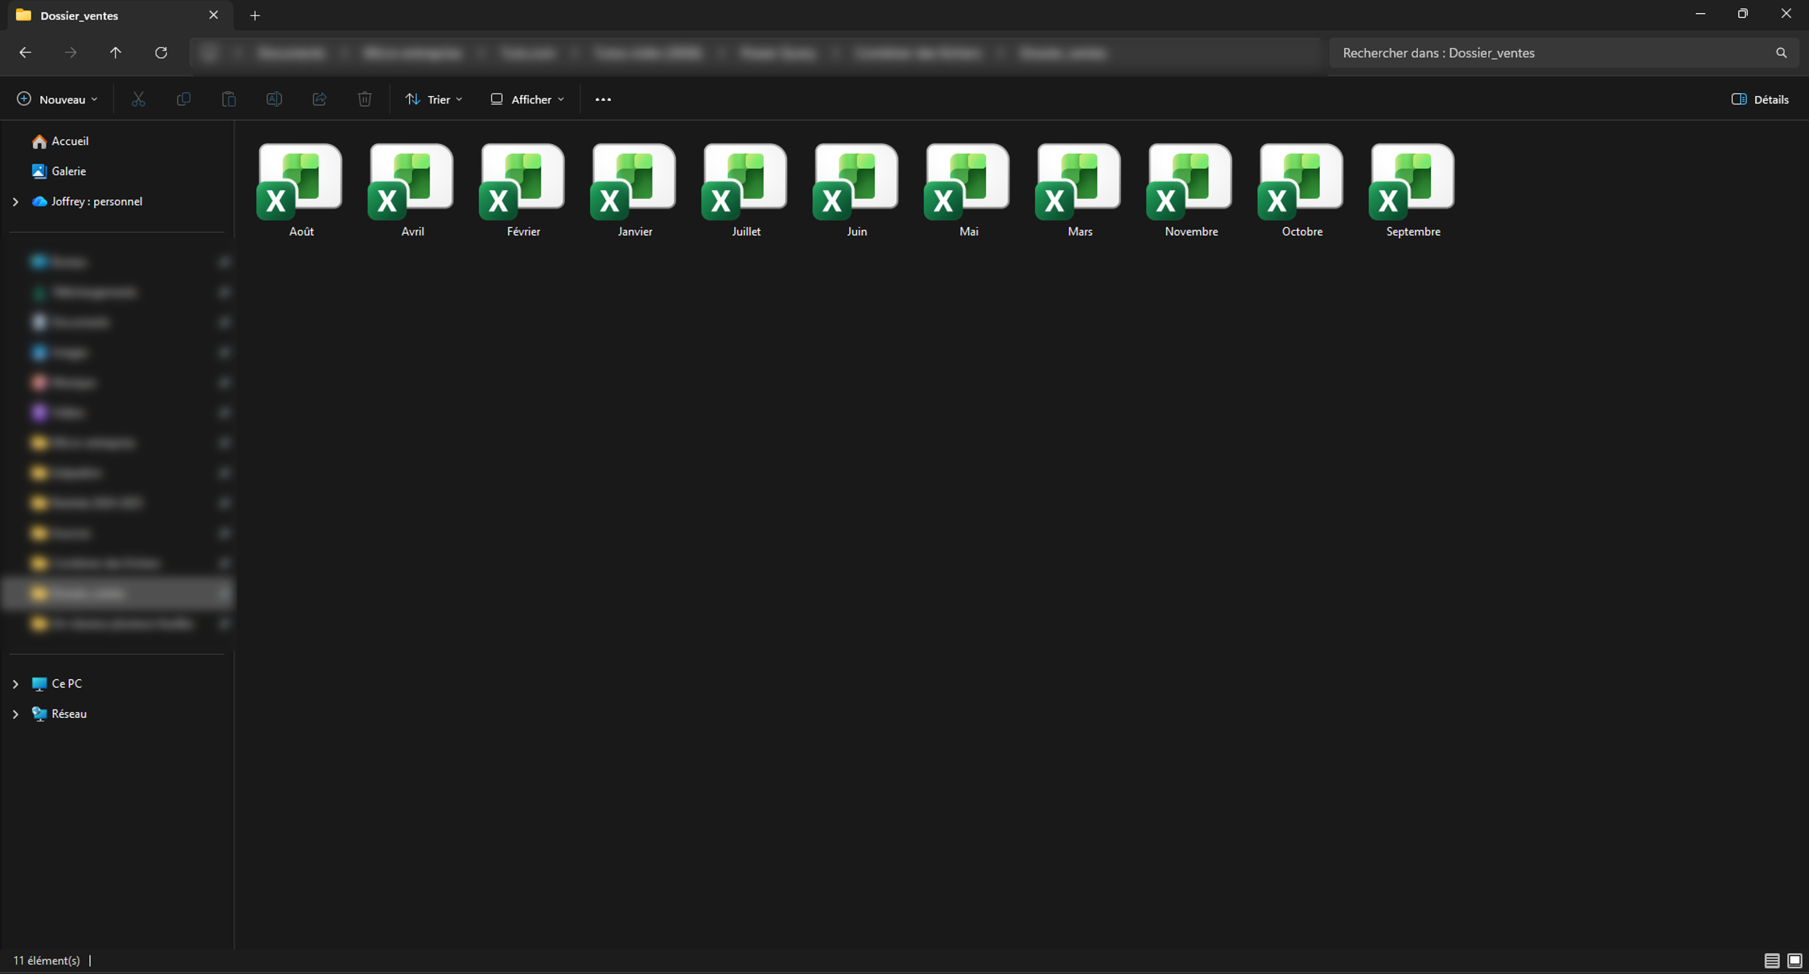The height and width of the screenshot is (974, 1809).
Task: Open a new tab with plus button
Action: click(255, 16)
